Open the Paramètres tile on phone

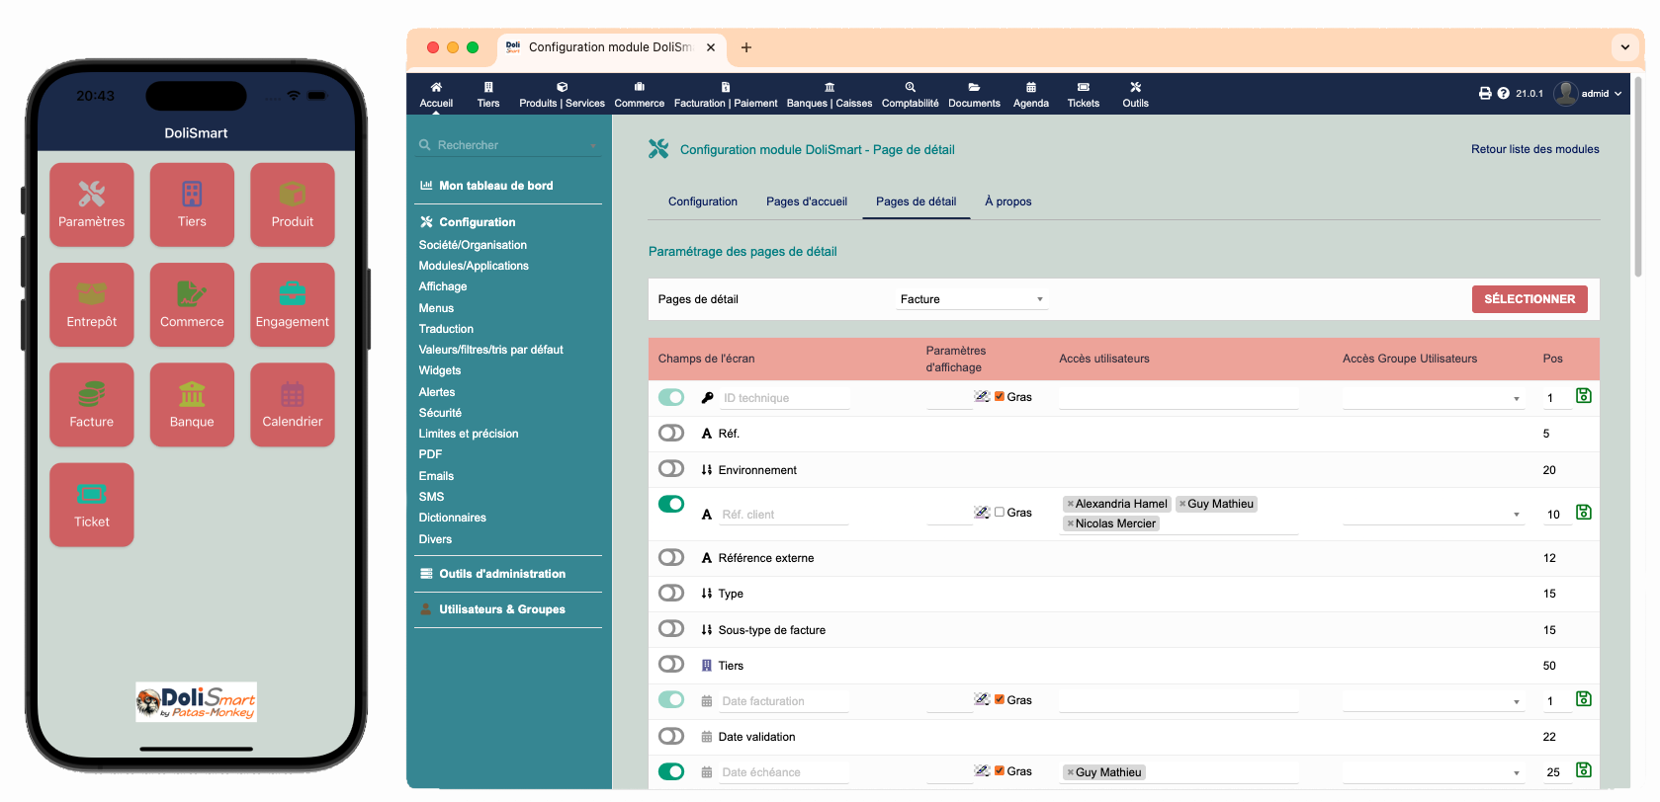[92, 204]
